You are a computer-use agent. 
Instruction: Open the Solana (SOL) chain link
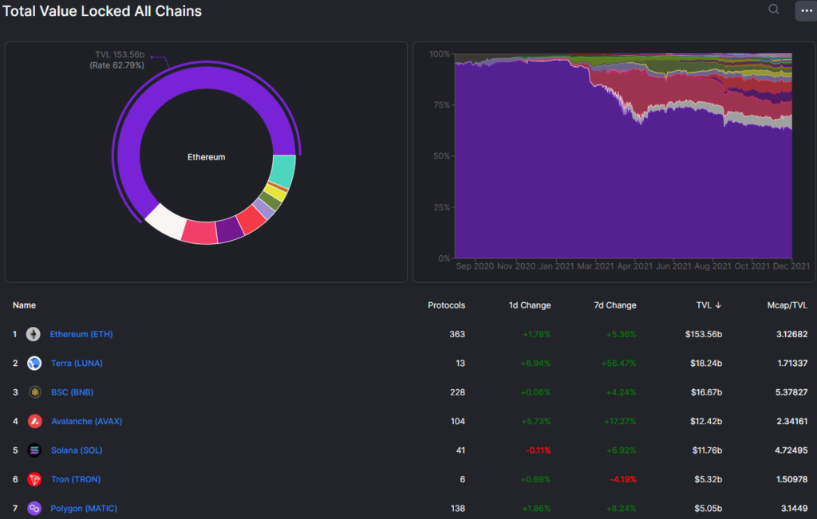76,450
